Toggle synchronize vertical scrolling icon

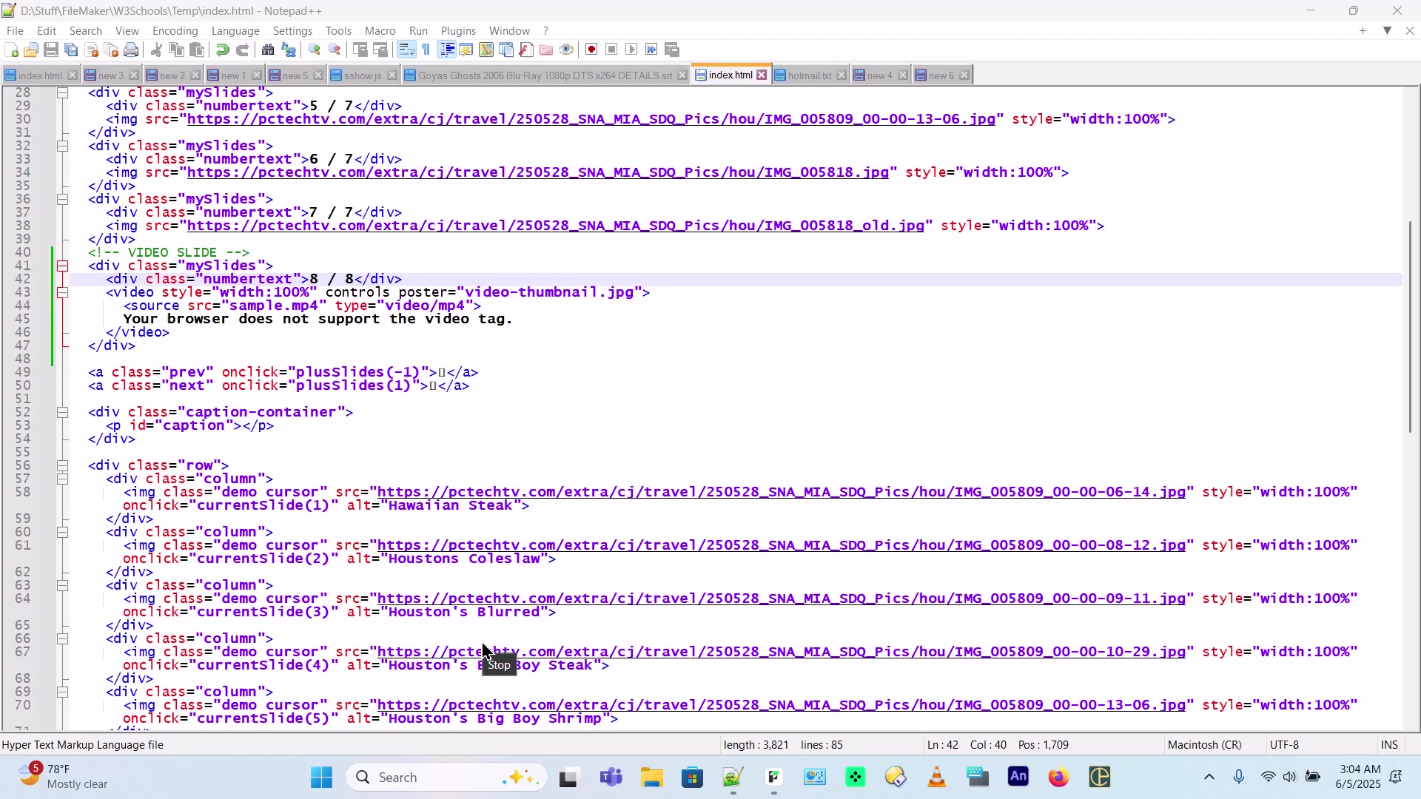(360, 50)
